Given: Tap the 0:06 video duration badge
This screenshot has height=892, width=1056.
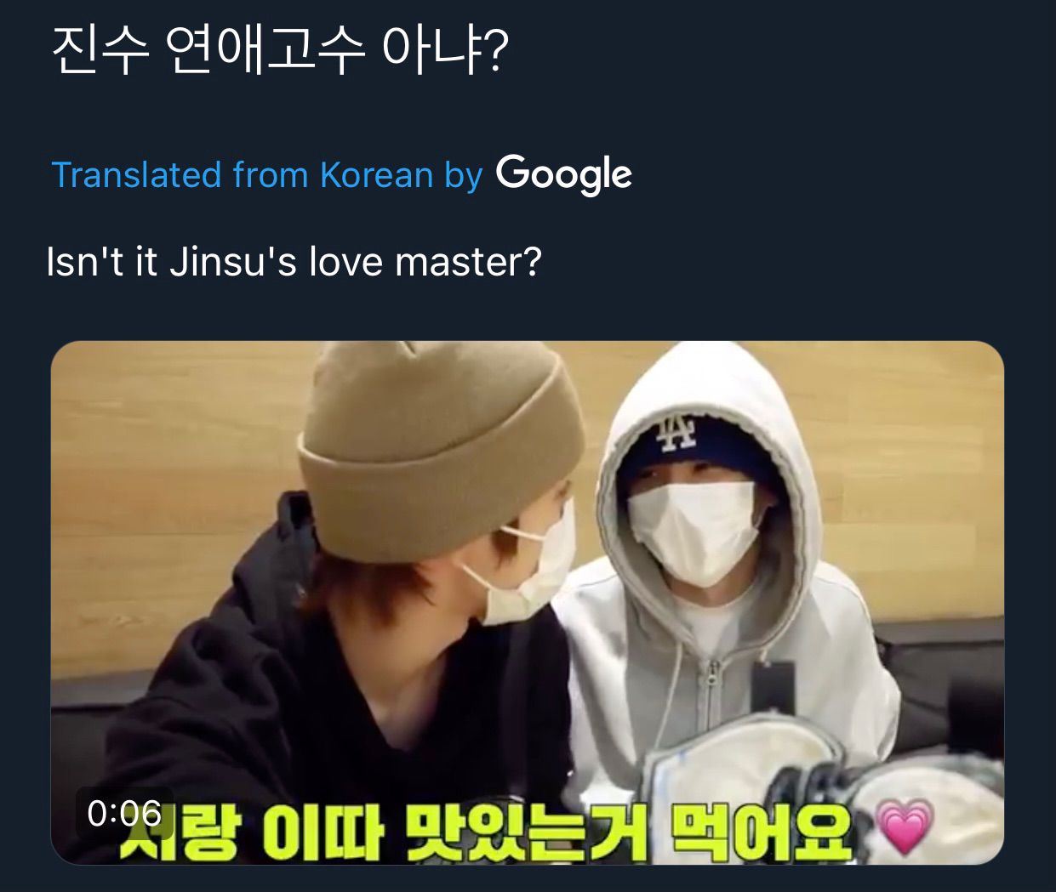Looking at the screenshot, I should 124,813.
